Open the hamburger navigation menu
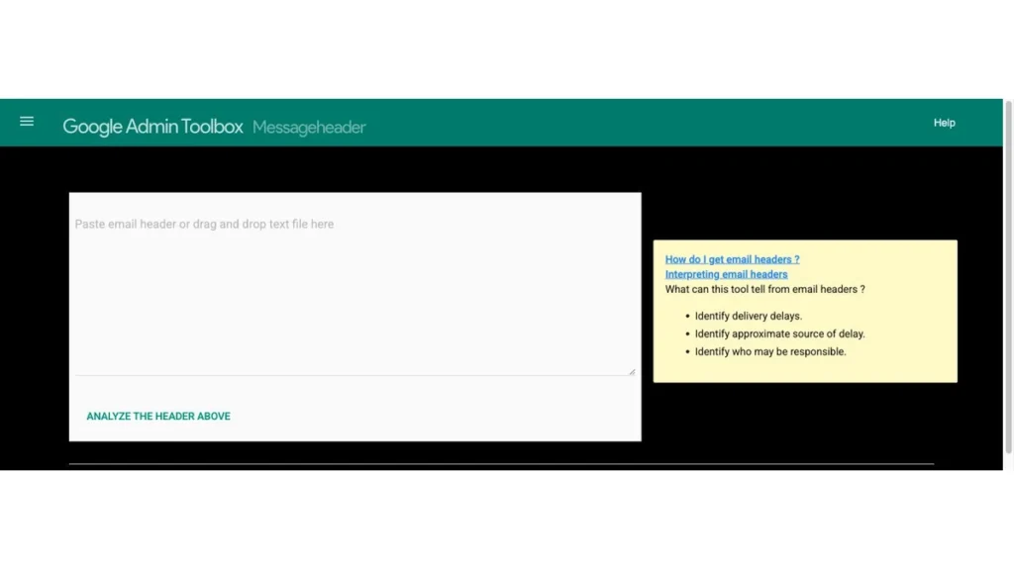The height and width of the screenshot is (570, 1014). click(x=27, y=122)
